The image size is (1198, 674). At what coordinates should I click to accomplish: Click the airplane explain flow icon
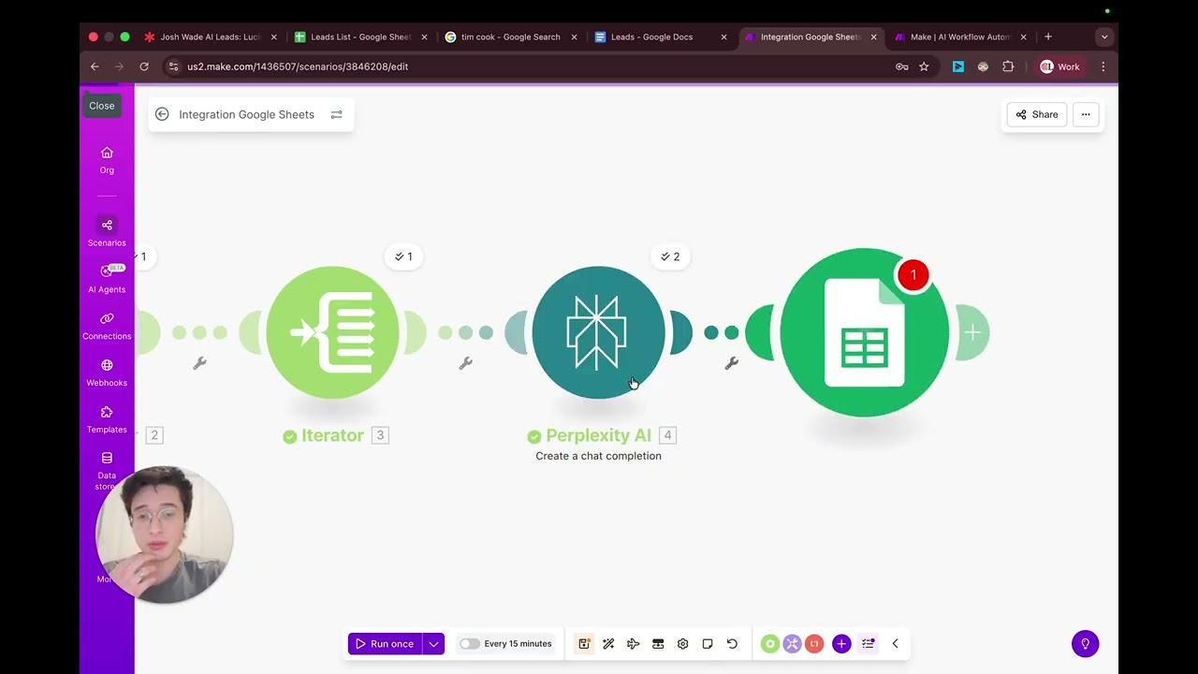[x=634, y=643]
